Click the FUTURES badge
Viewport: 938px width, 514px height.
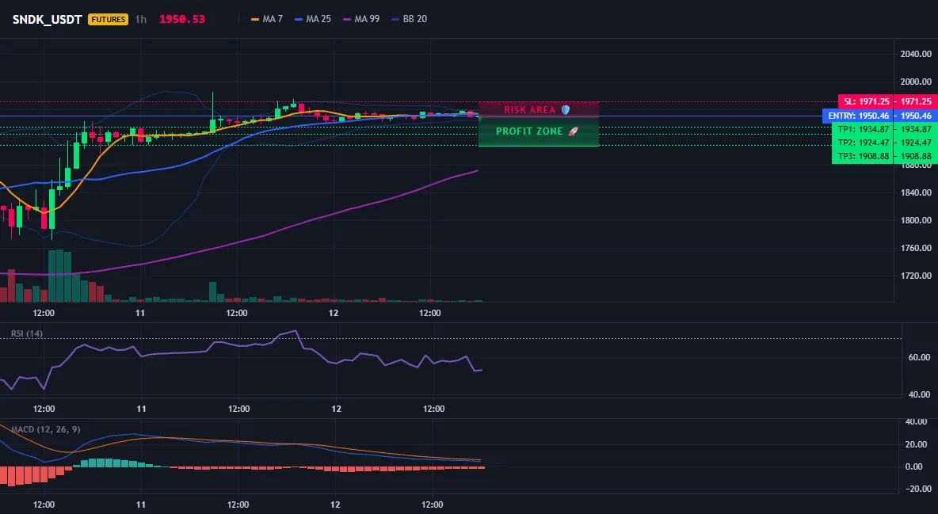point(109,19)
